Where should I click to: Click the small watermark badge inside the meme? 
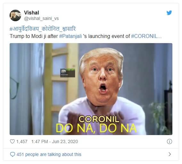(68, 73)
